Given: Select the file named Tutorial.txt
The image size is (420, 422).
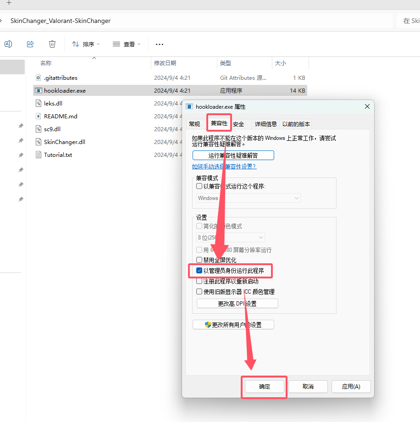Looking at the screenshot, I should coord(58,155).
